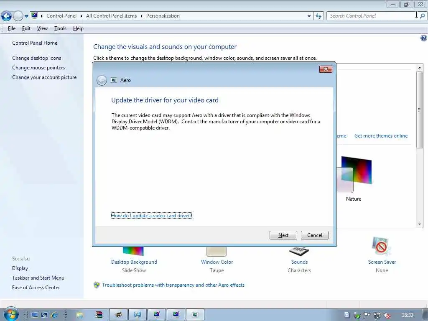Open Window Color settings

click(x=217, y=262)
